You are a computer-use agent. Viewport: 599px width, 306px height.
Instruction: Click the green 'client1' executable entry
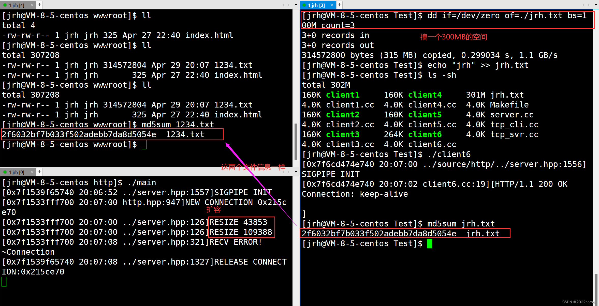(x=343, y=95)
